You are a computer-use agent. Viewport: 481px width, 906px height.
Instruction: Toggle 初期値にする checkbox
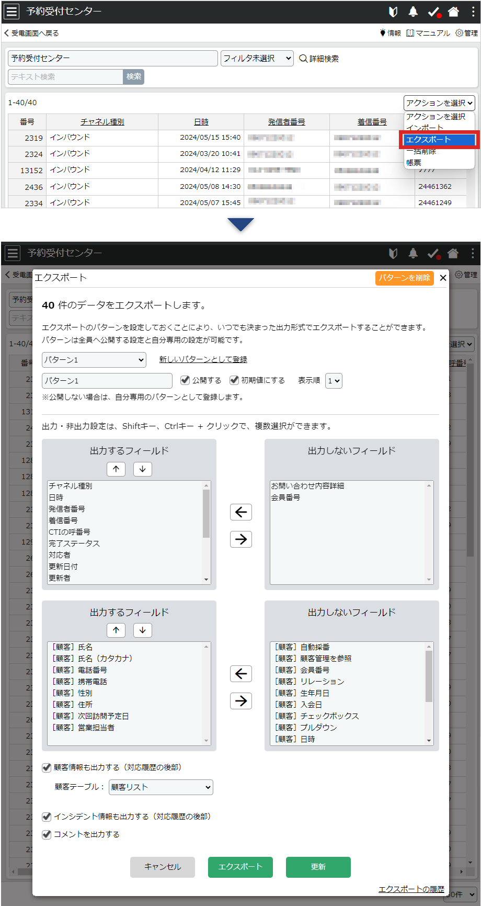tap(234, 380)
